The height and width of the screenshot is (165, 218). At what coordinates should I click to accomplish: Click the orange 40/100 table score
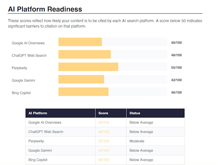point(104,122)
